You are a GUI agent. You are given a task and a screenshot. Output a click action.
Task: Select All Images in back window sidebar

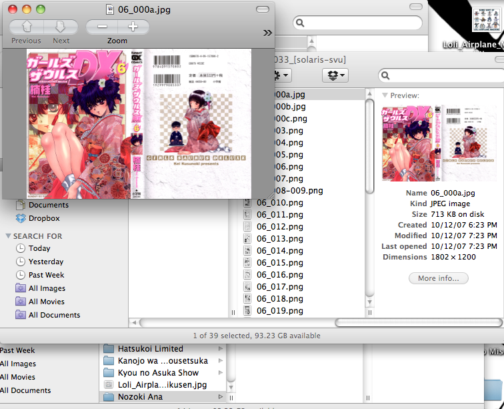[x=18, y=364]
